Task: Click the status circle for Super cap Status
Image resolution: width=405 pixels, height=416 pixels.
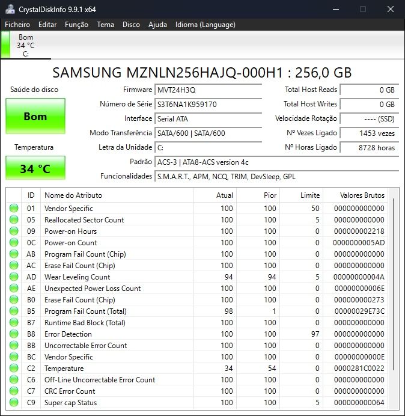Action: click(14, 402)
